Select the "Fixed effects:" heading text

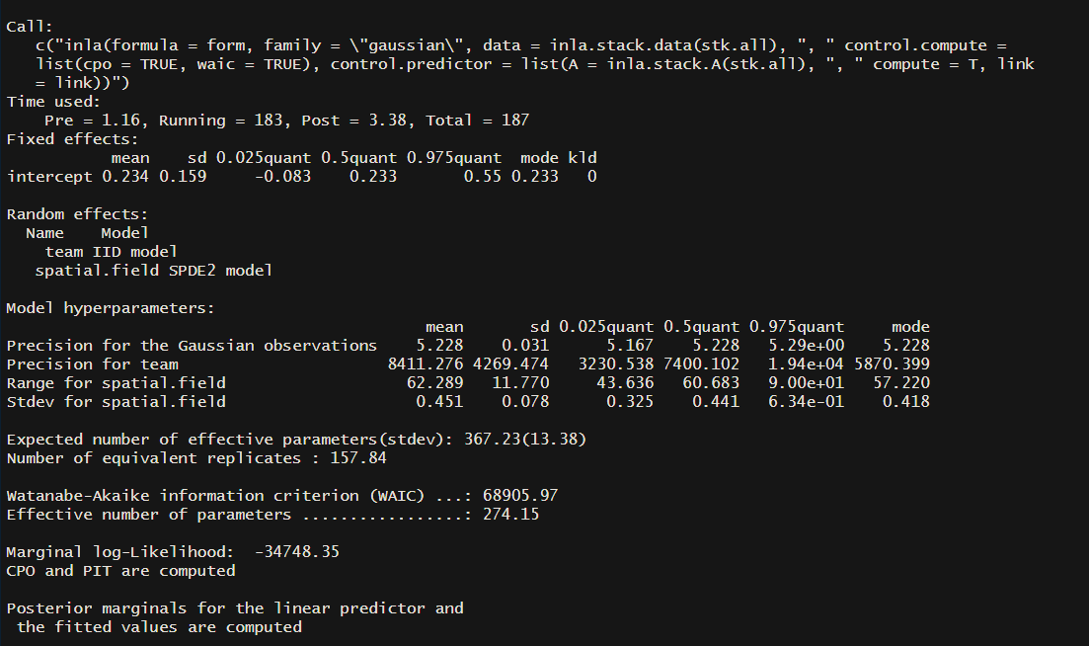[72, 139]
